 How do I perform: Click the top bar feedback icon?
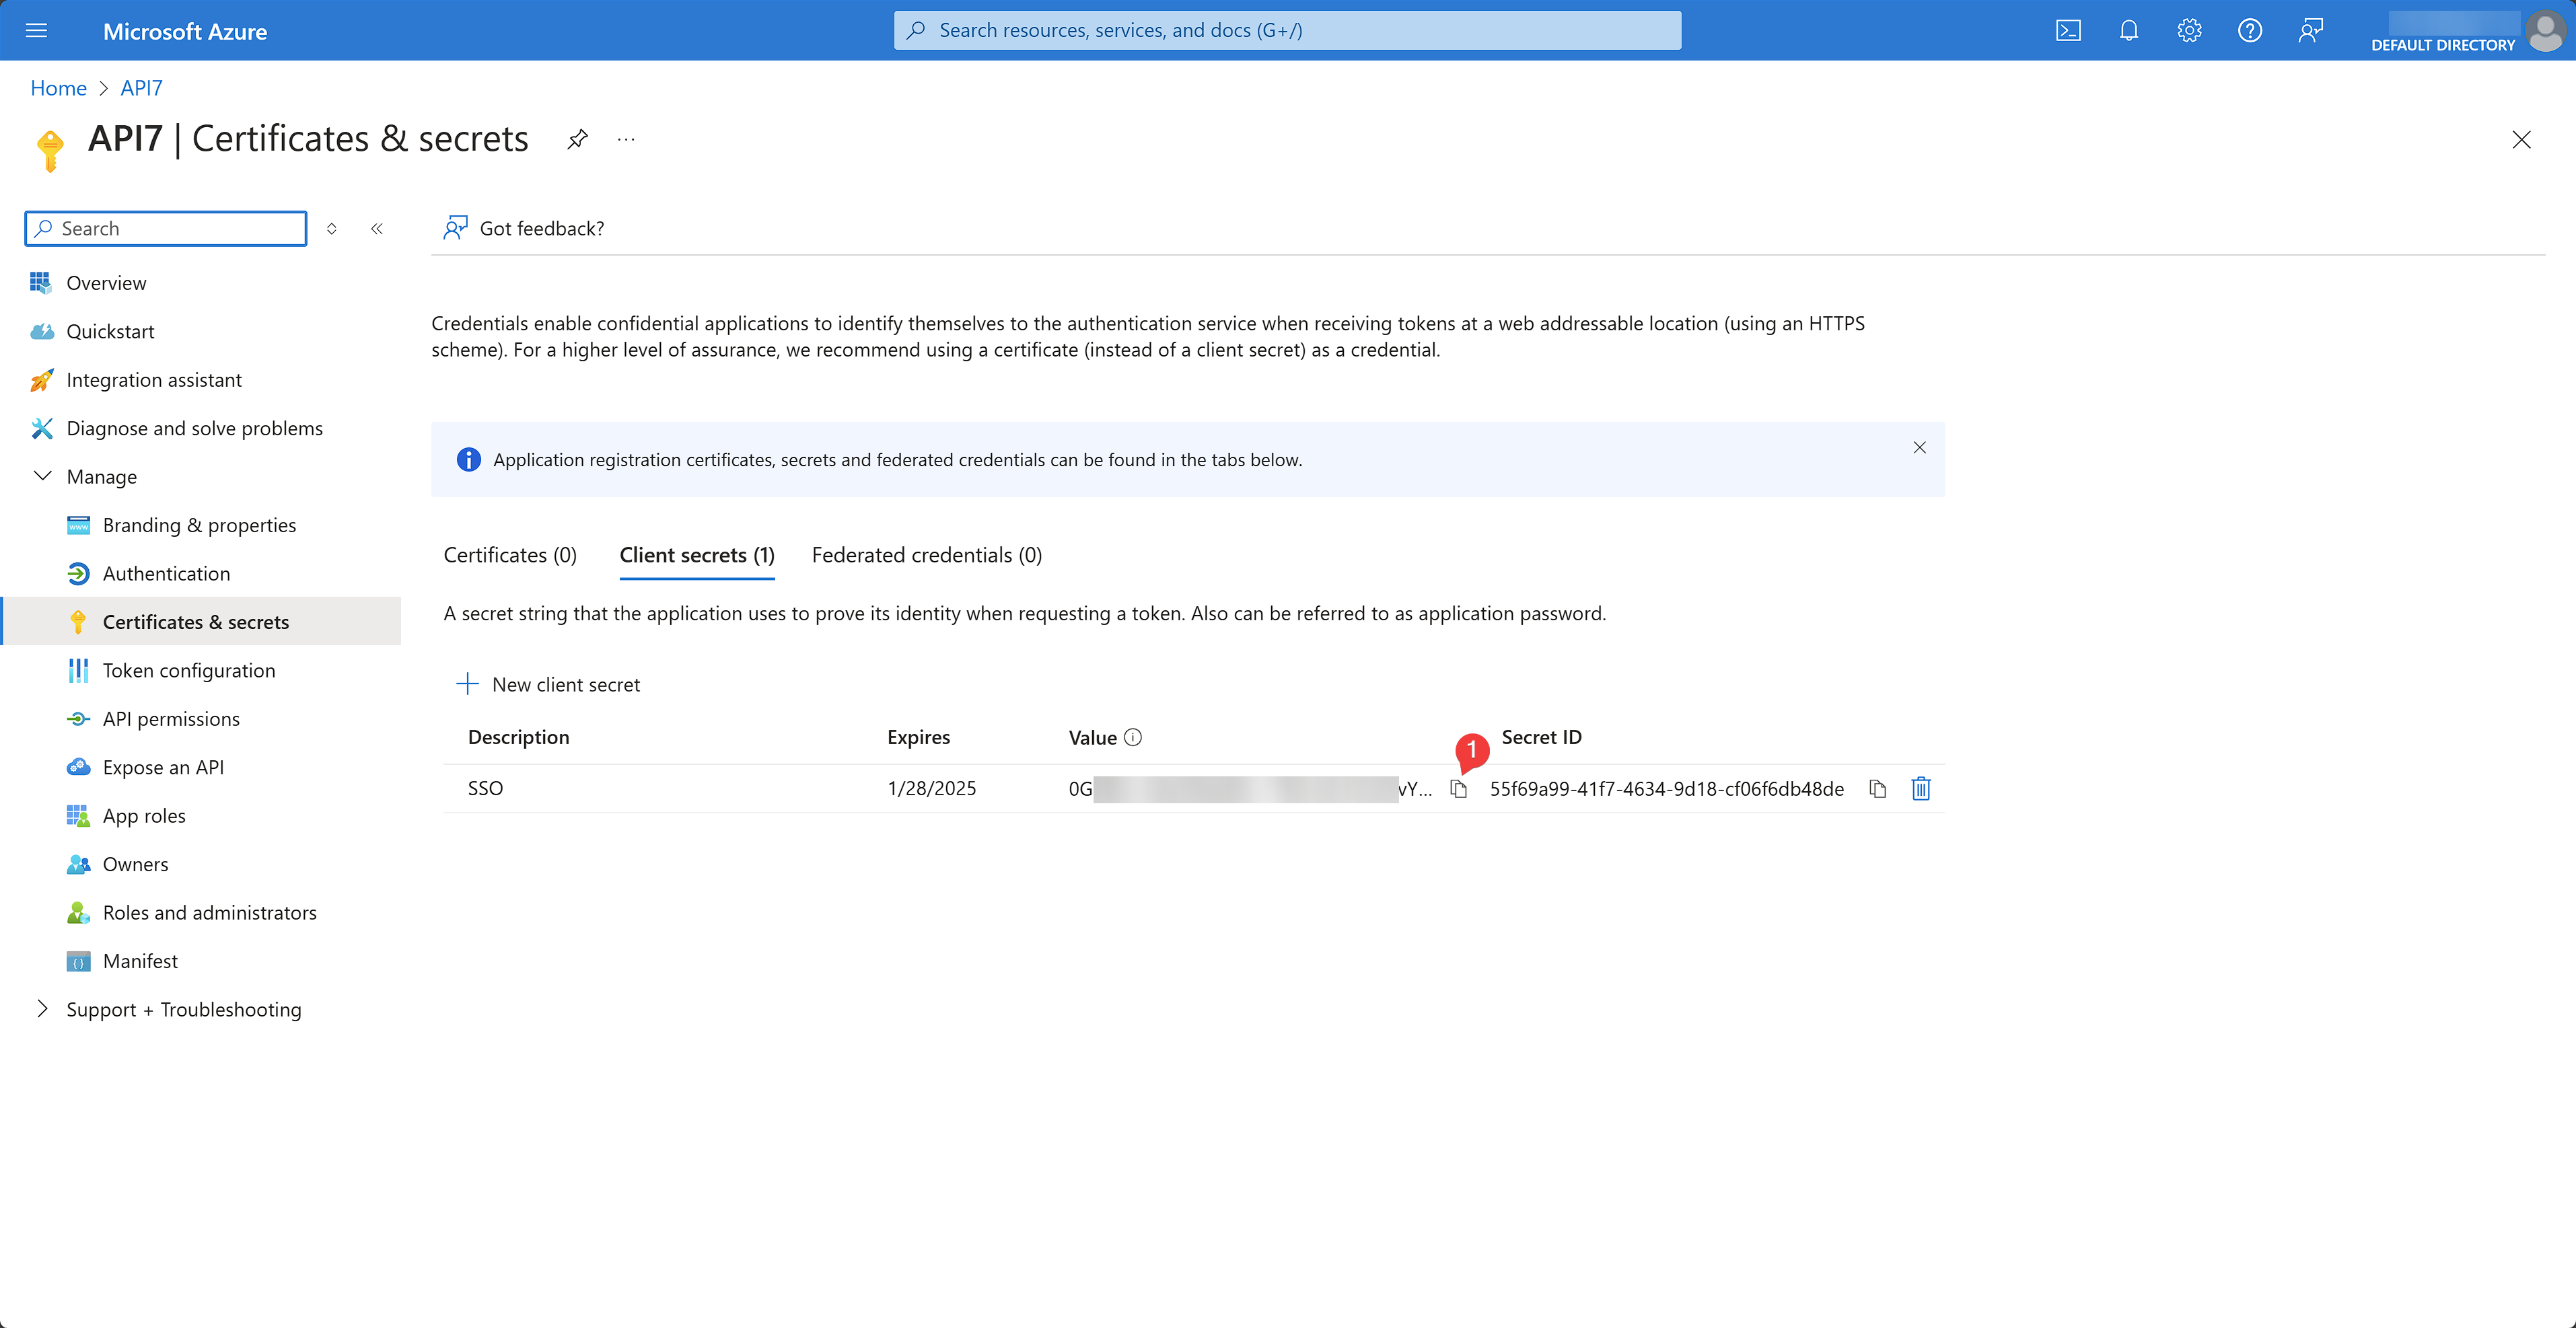click(2310, 30)
